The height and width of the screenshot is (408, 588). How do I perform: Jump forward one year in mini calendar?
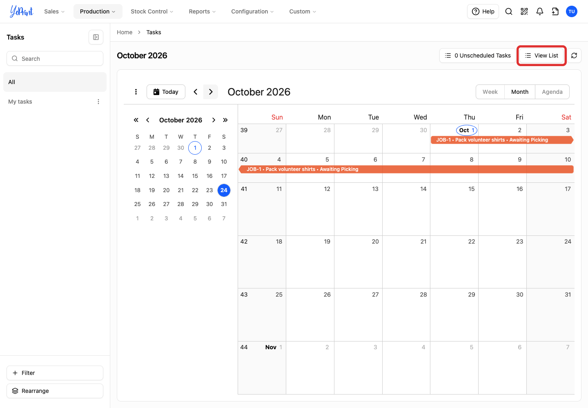coord(225,120)
